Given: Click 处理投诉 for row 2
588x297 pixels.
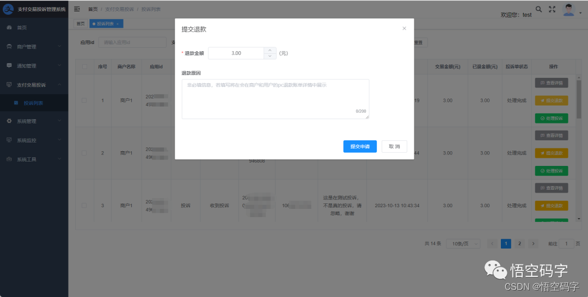Looking at the screenshot, I should click(552, 171).
